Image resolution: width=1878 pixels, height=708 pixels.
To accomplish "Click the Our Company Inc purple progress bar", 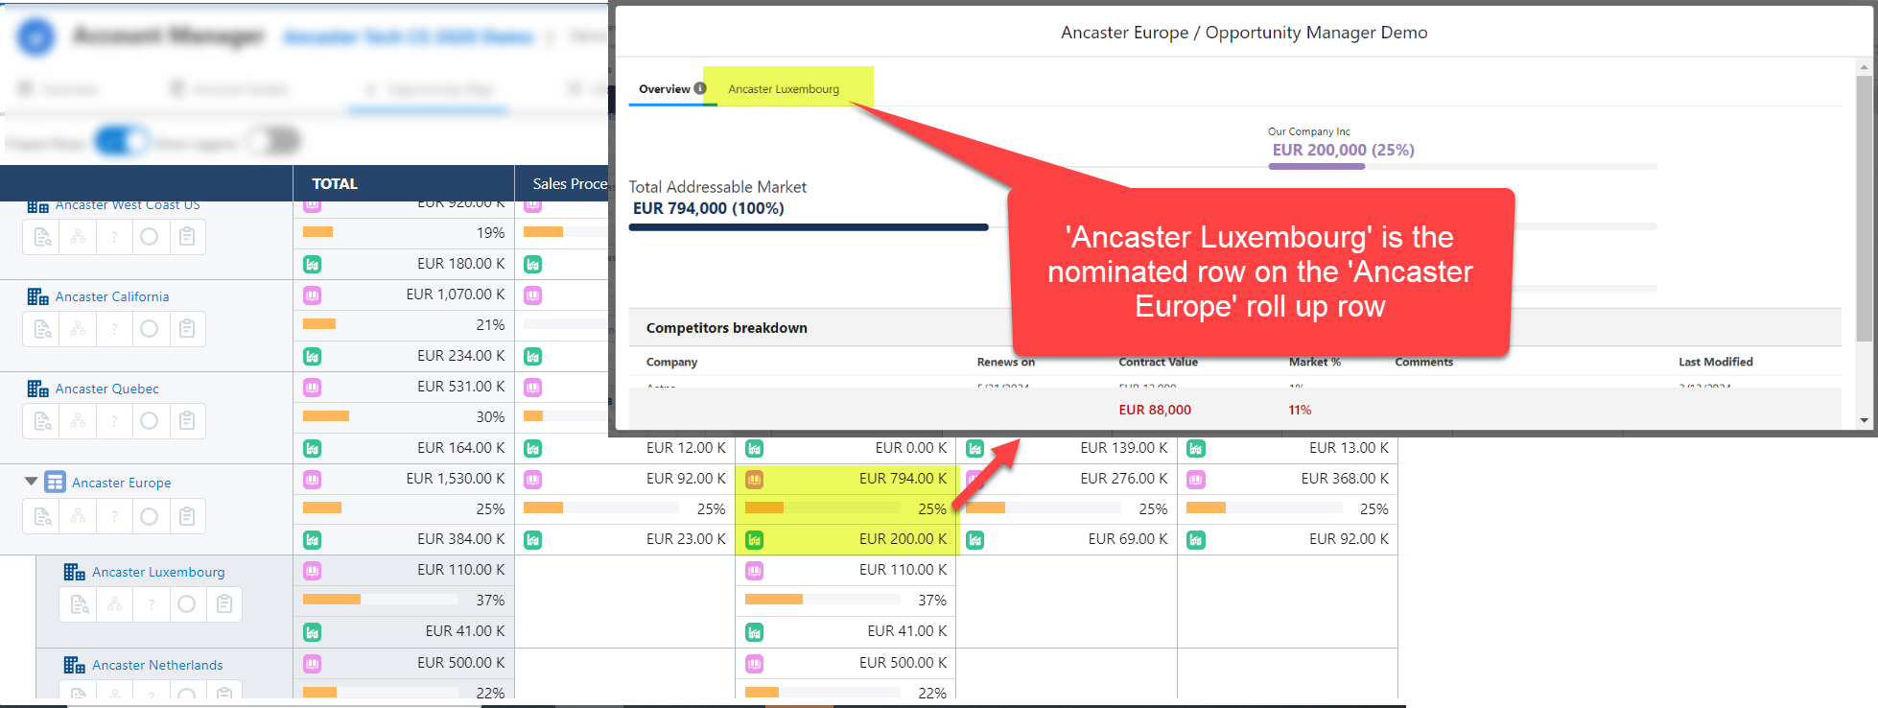I will (x=1316, y=167).
